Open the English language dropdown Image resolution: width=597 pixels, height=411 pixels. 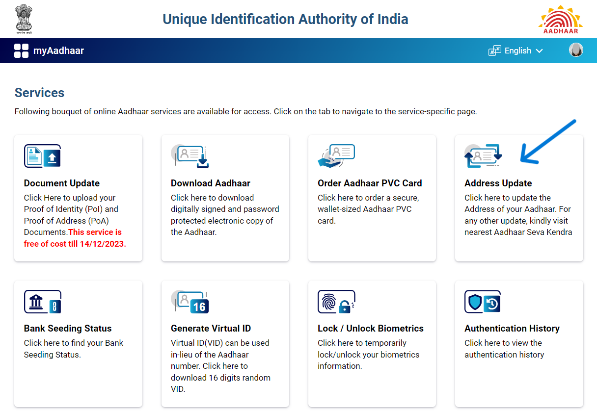[x=518, y=50]
